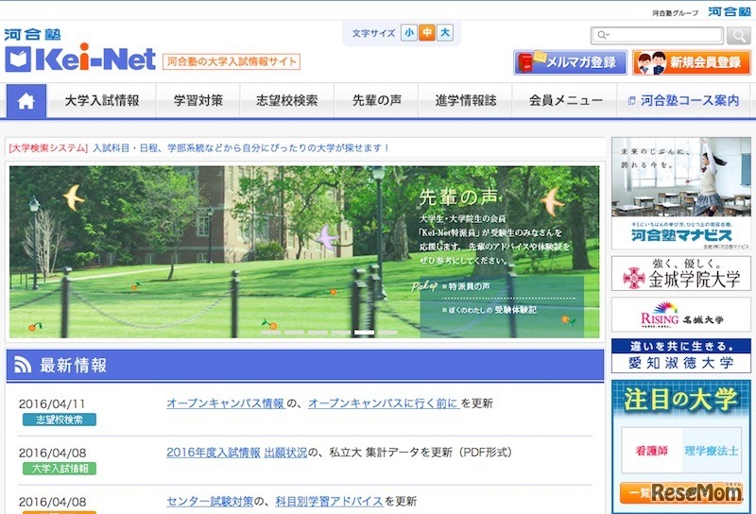Click the 河合塾 logo at the top right
Screen dimensions: 756x514
click(730, 12)
